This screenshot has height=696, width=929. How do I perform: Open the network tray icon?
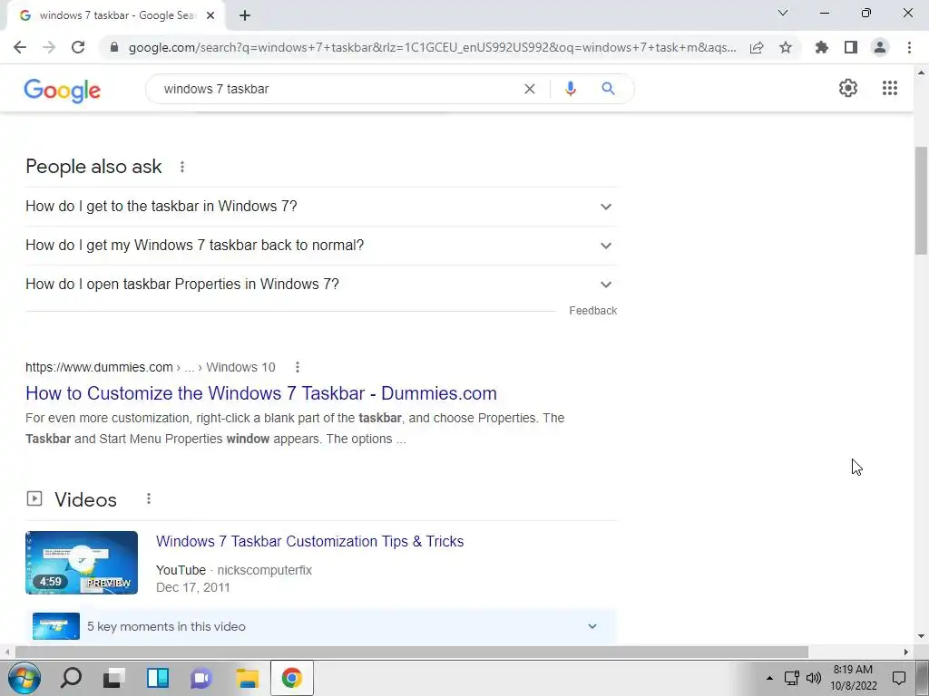(x=791, y=678)
